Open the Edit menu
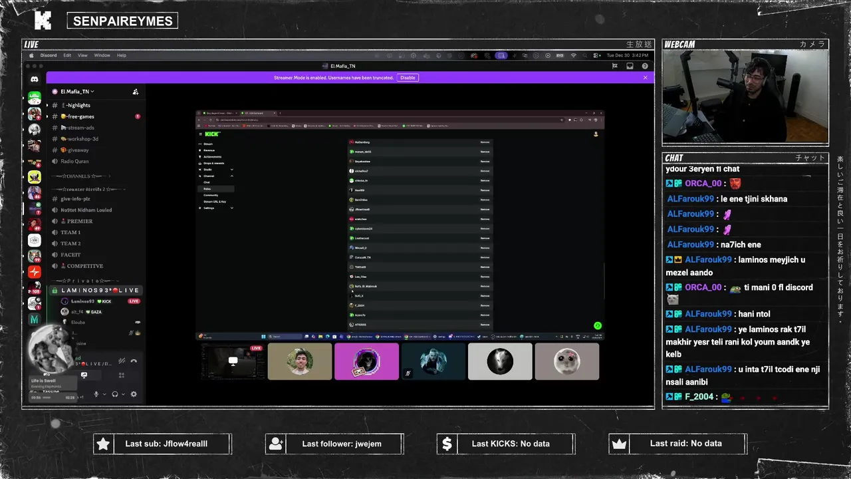 click(67, 55)
